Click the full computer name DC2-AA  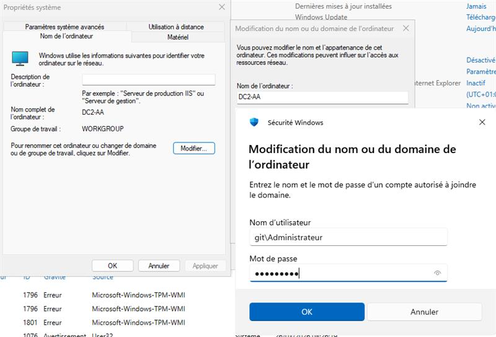click(x=92, y=112)
